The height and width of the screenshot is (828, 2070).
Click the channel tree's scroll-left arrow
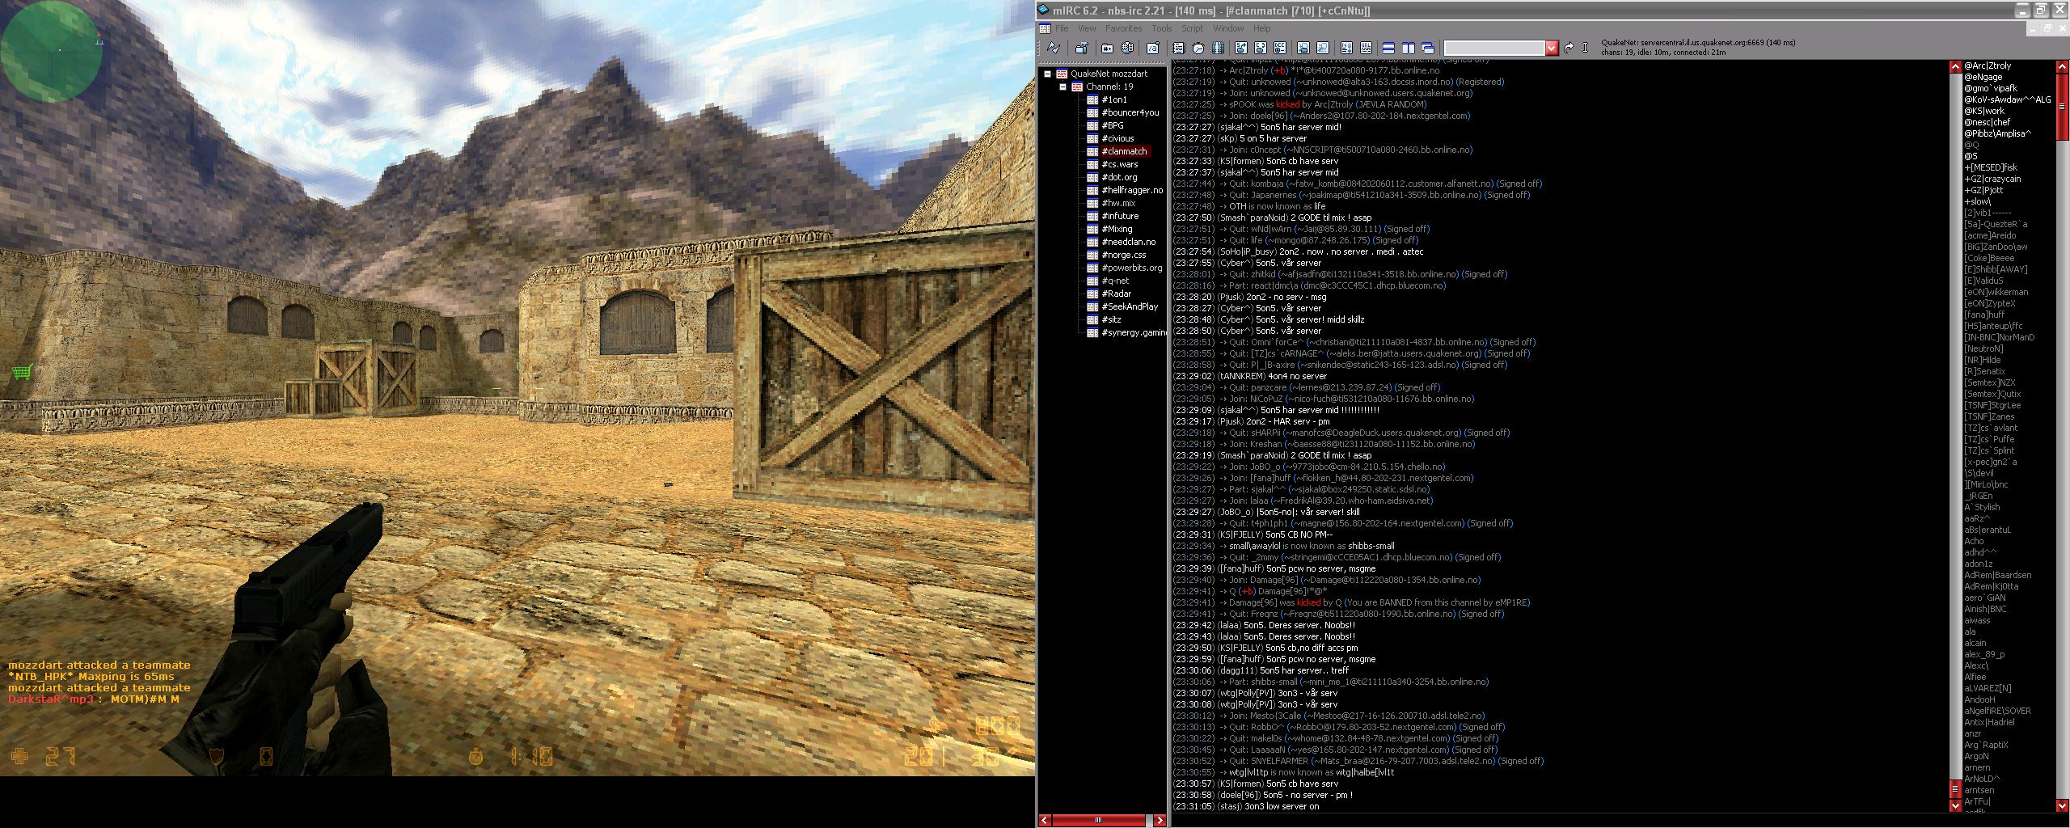pyautogui.click(x=1045, y=820)
